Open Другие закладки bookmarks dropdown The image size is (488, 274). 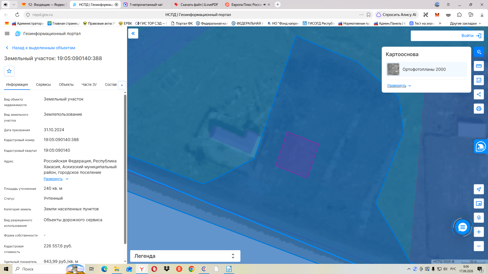[x=465, y=23]
